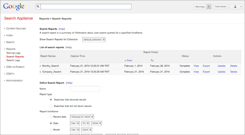The height and width of the screenshot is (135, 245).
Task: Update the Company_Search report
Action: [221, 72]
